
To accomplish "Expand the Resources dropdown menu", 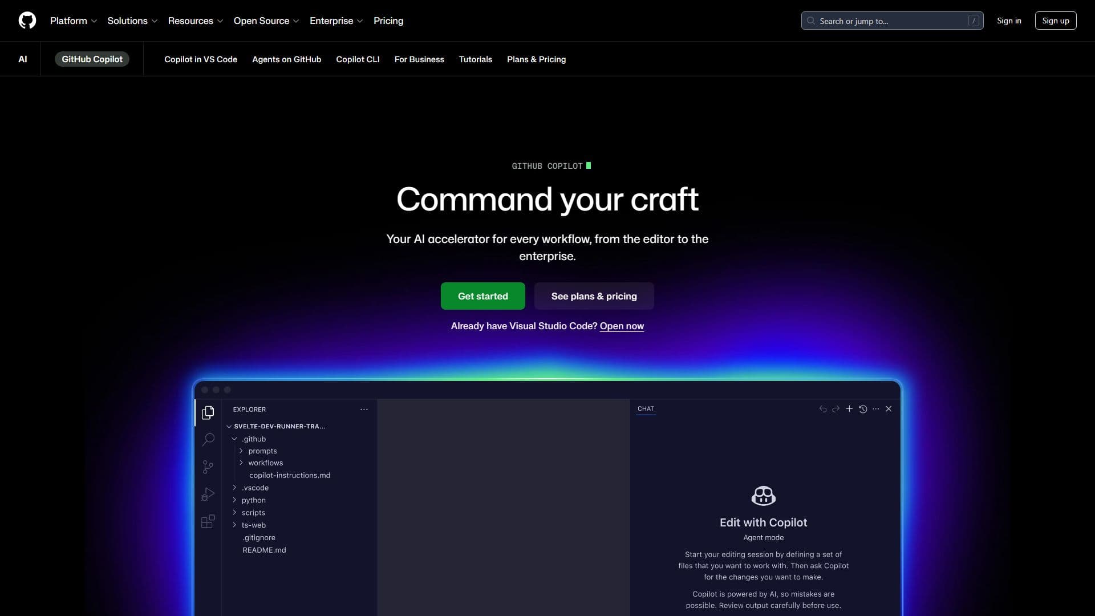I will tap(196, 21).
